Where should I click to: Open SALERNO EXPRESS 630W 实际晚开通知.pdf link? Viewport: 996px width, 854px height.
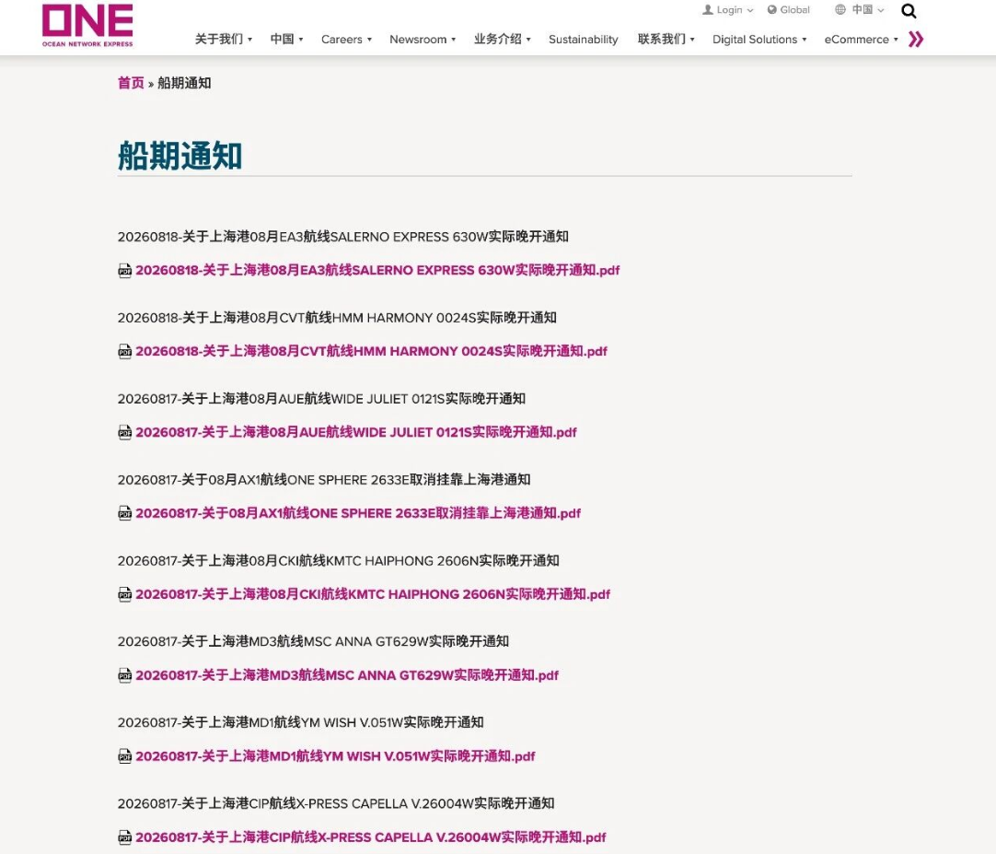pyautogui.click(x=377, y=270)
